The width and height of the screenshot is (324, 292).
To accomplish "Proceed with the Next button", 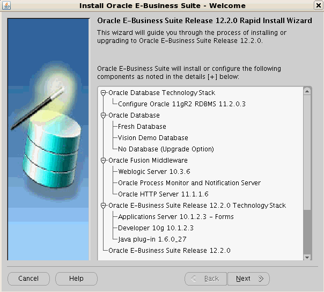I will [x=248, y=279].
